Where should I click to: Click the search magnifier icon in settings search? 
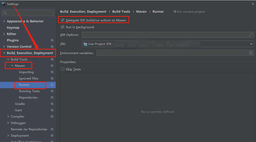5,13
